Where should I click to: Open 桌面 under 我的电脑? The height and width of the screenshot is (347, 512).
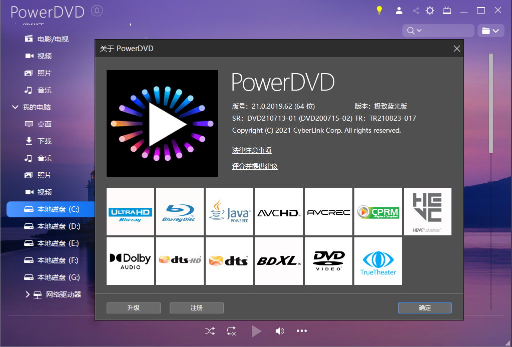click(x=38, y=124)
